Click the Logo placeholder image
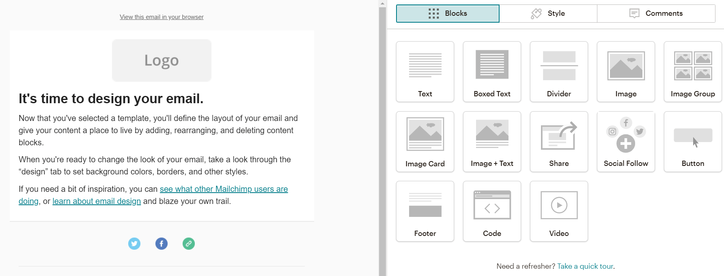 pyautogui.click(x=162, y=60)
